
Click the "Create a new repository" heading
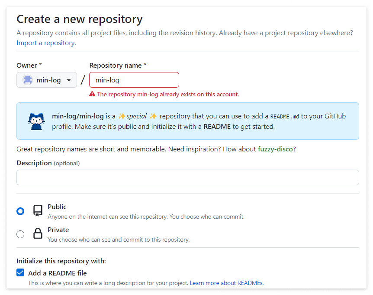point(80,19)
